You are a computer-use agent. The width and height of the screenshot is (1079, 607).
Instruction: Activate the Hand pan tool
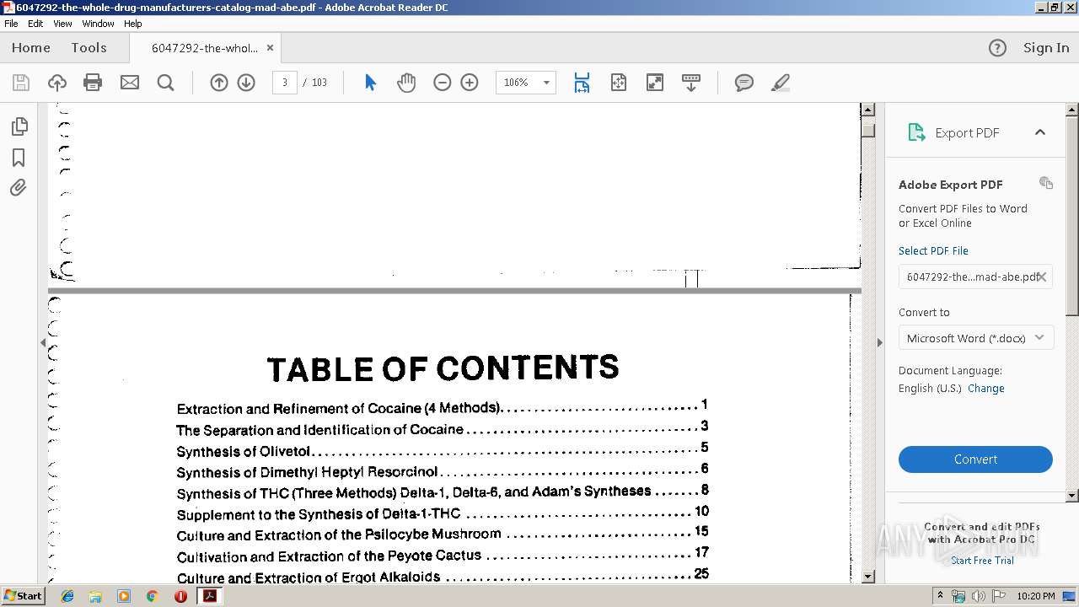tap(406, 83)
